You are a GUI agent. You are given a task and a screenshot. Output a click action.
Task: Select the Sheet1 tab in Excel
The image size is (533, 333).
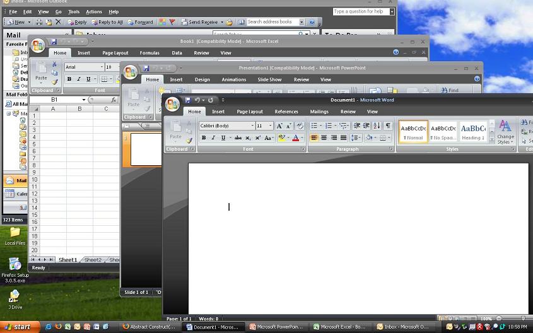point(67,260)
